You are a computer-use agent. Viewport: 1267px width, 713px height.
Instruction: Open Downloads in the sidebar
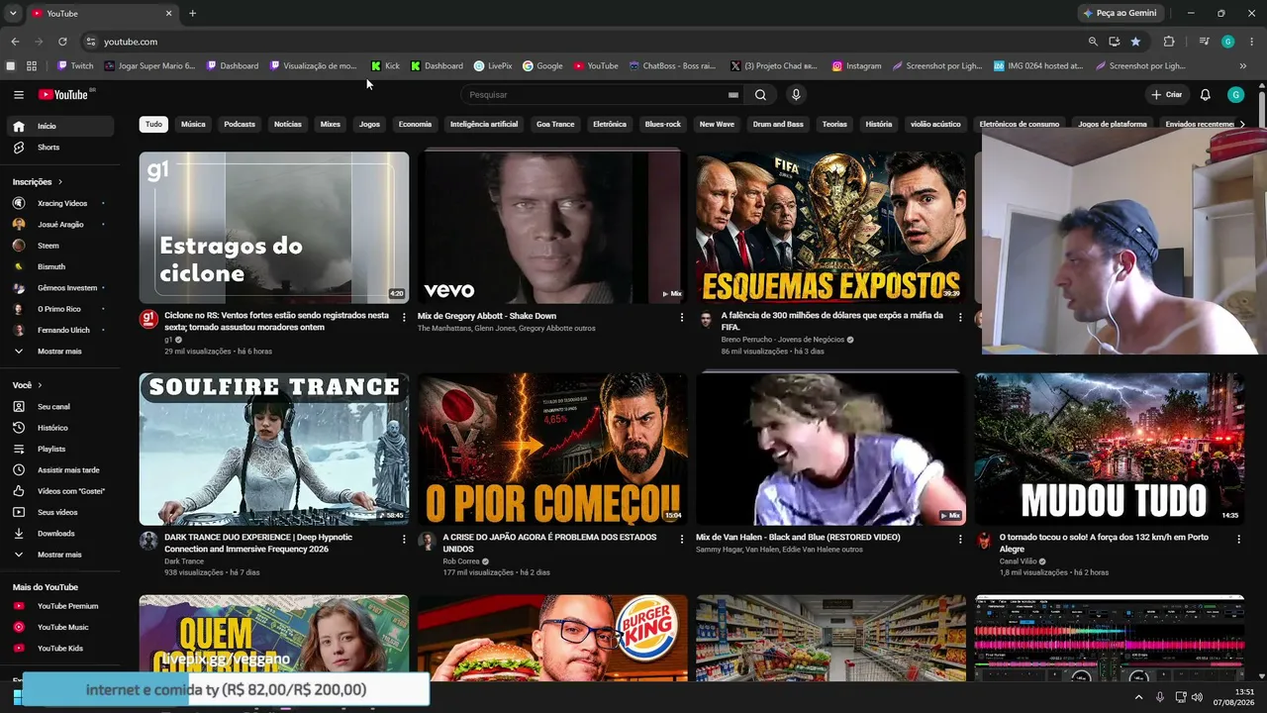tap(61, 534)
